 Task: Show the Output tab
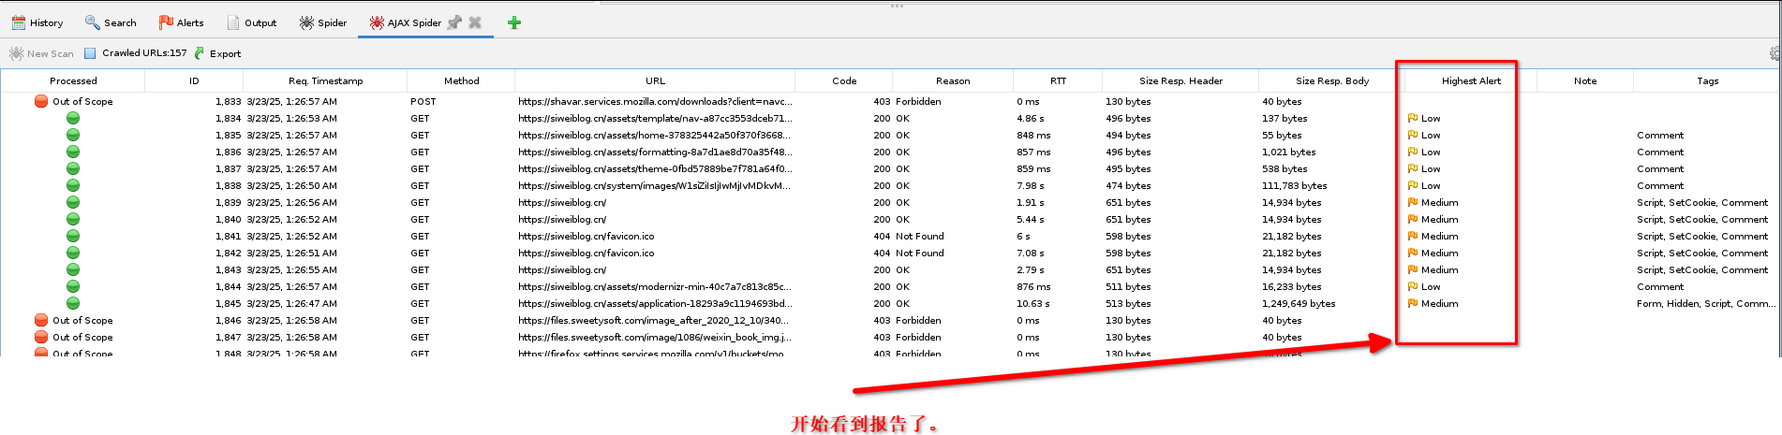(252, 22)
